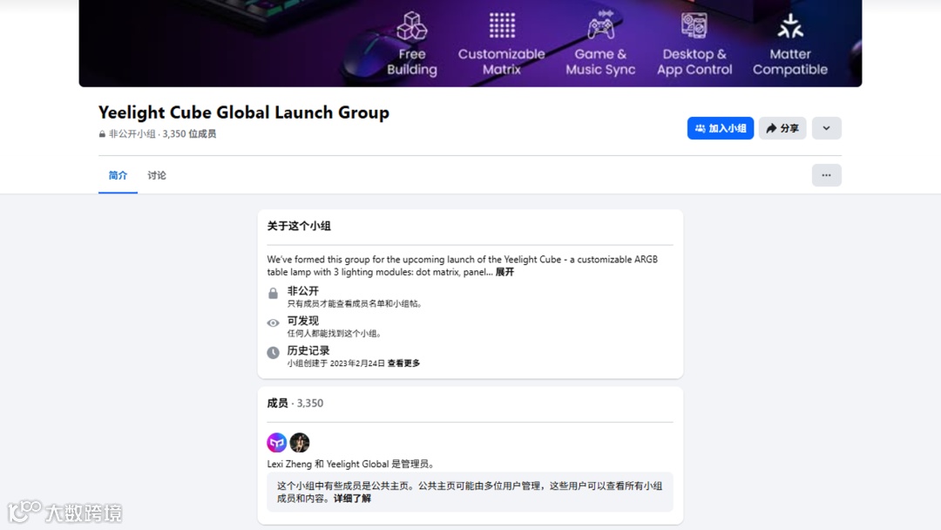Click the lock icon next to 非公开
941x530 pixels.
click(273, 293)
